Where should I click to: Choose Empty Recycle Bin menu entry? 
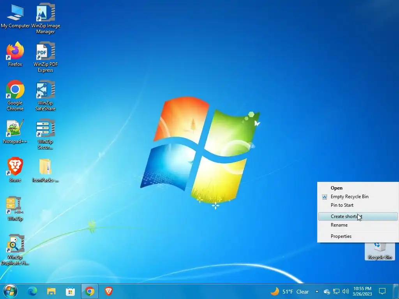[x=358, y=197]
